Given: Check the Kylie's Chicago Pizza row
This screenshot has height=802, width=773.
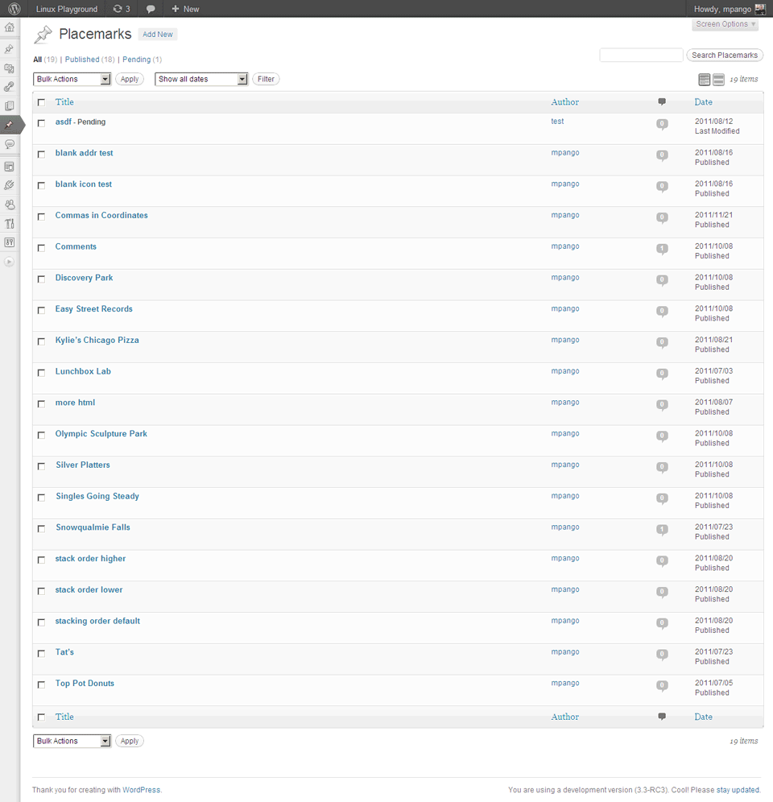Looking at the screenshot, I should click(x=41, y=341).
